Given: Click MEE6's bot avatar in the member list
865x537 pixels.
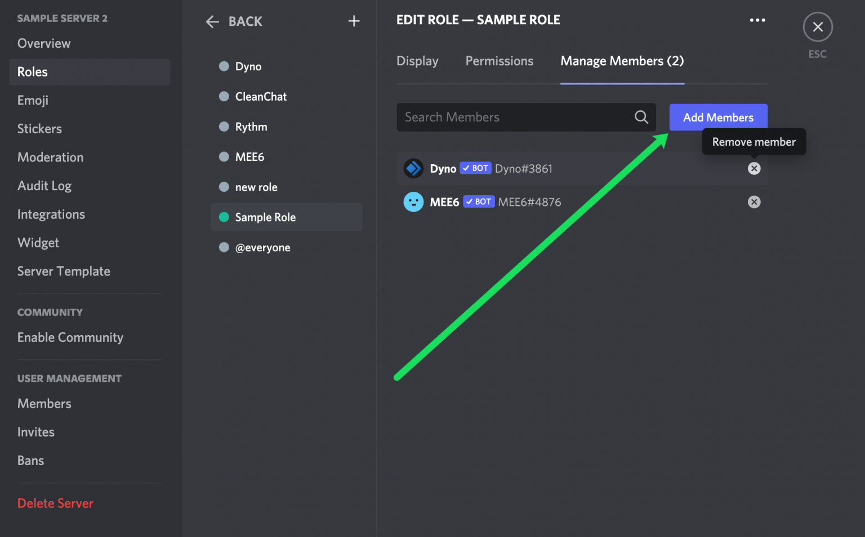Looking at the screenshot, I should 413,201.
